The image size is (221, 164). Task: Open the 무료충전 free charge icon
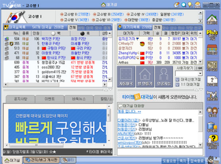212,127
